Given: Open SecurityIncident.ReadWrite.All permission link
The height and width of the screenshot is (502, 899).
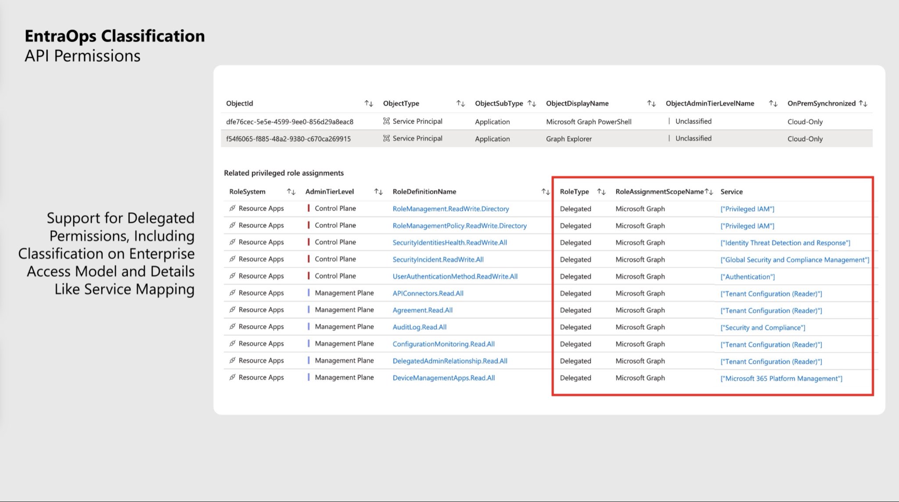Looking at the screenshot, I should point(438,260).
